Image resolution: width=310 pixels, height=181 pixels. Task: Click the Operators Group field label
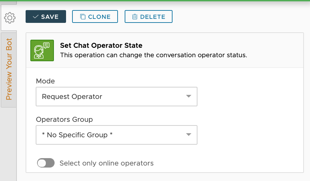pos(64,119)
